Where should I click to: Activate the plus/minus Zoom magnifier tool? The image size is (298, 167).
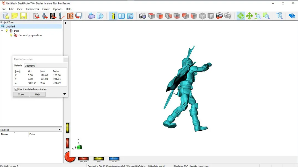[258, 16]
